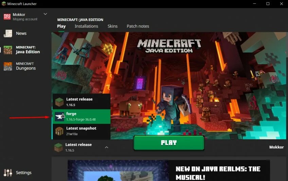Click the Minecraft Java Edition banner logo

(169, 46)
